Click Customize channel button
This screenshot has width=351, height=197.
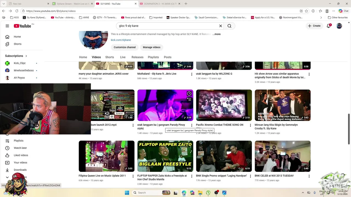click(x=125, y=47)
